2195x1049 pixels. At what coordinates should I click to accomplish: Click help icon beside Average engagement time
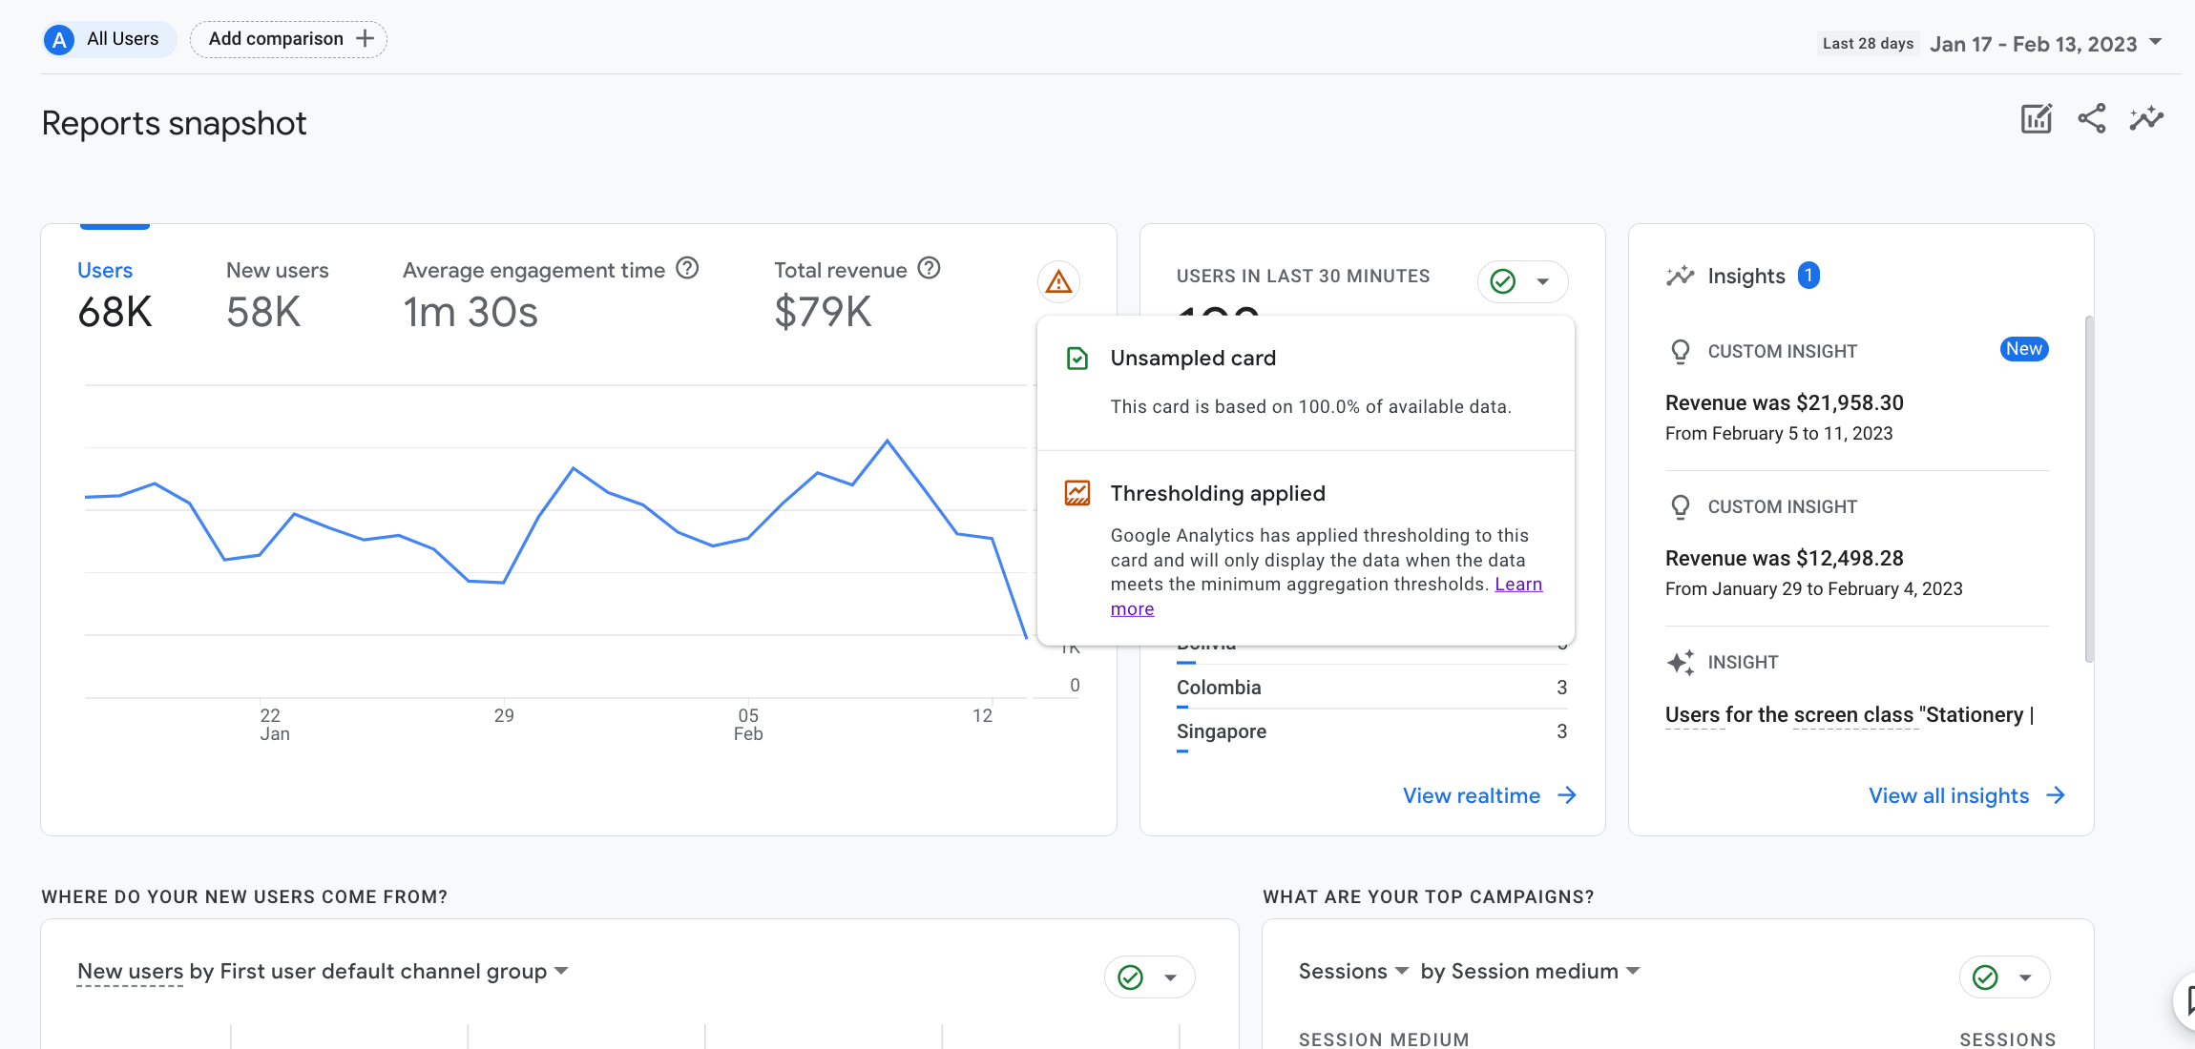(x=687, y=269)
